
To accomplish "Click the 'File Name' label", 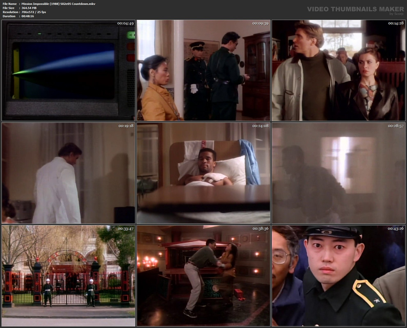I will [9, 4].
